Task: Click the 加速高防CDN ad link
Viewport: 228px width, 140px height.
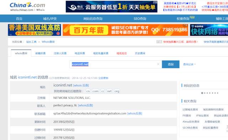Action: click(180, 10)
